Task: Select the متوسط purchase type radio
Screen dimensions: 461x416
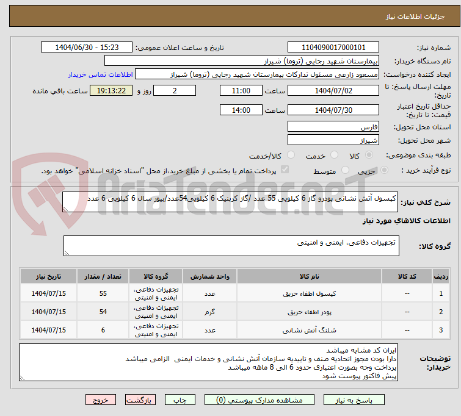Action: 346,171
